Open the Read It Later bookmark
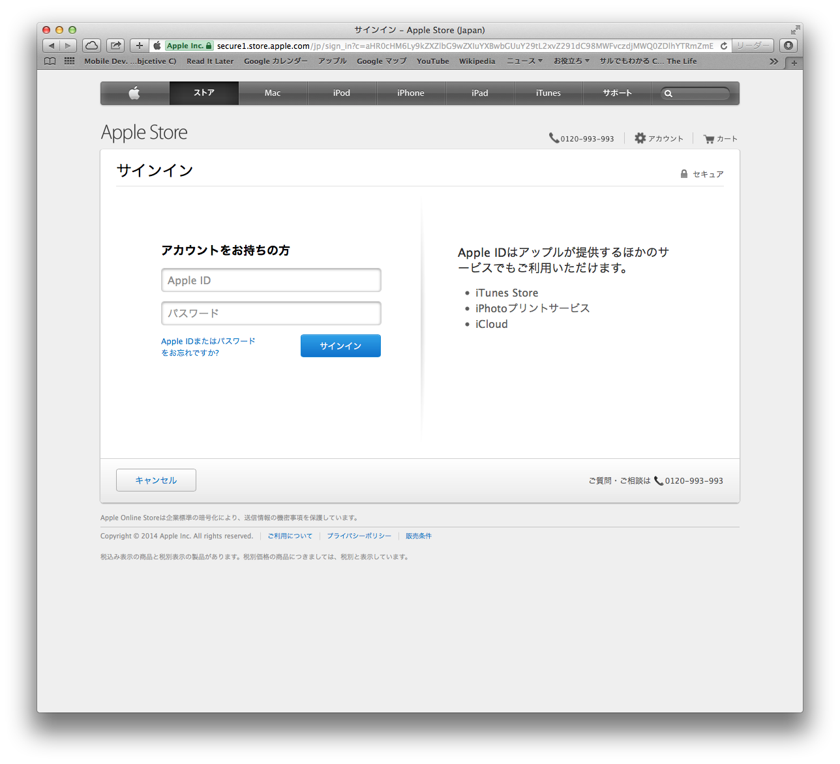840x764 pixels. (x=210, y=61)
